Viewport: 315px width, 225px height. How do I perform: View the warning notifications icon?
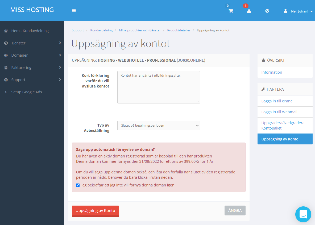[249, 11]
